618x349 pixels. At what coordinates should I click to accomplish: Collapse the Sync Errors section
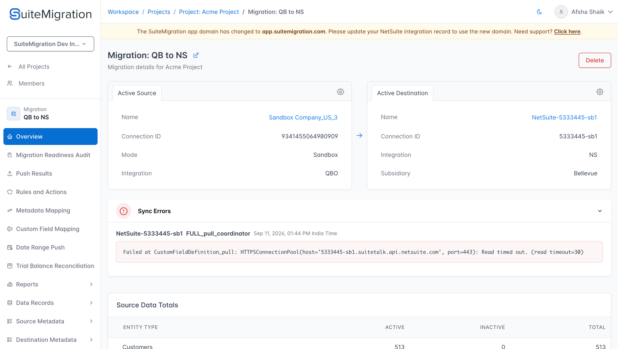[x=600, y=211]
